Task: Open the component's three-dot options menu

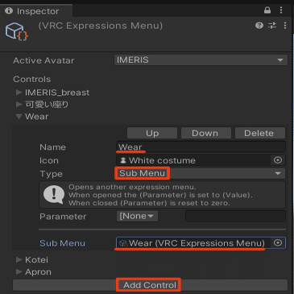Action: pos(285,26)
